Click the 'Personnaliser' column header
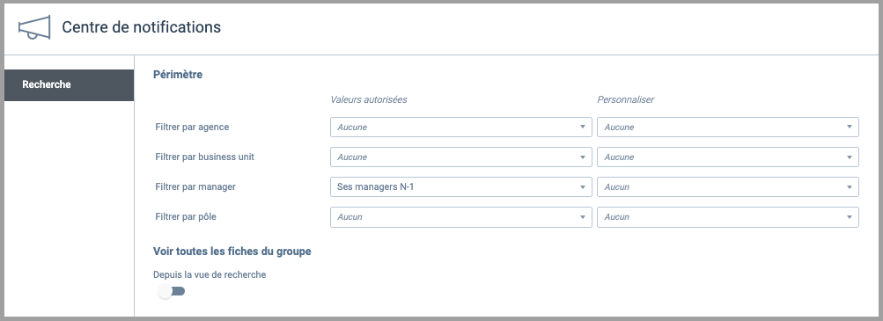883x321 pixels. point(626,99)
